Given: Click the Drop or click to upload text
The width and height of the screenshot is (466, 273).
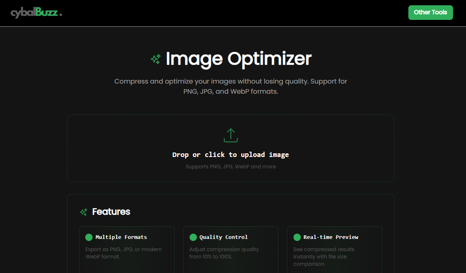Looking at the screenshot, I should click(231, 155).
